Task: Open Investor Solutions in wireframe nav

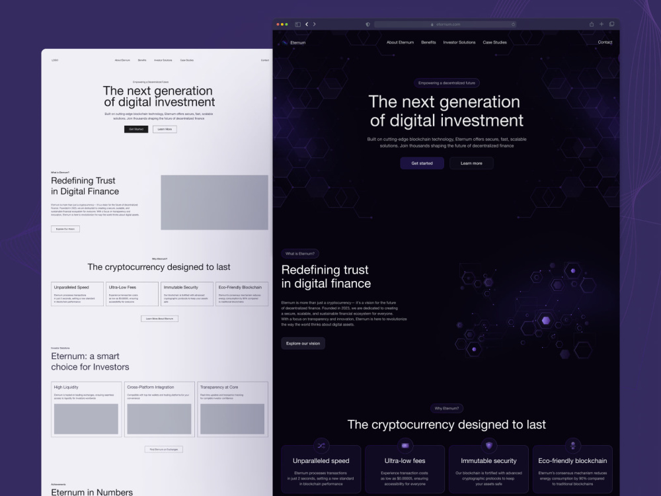Action: 163,60
